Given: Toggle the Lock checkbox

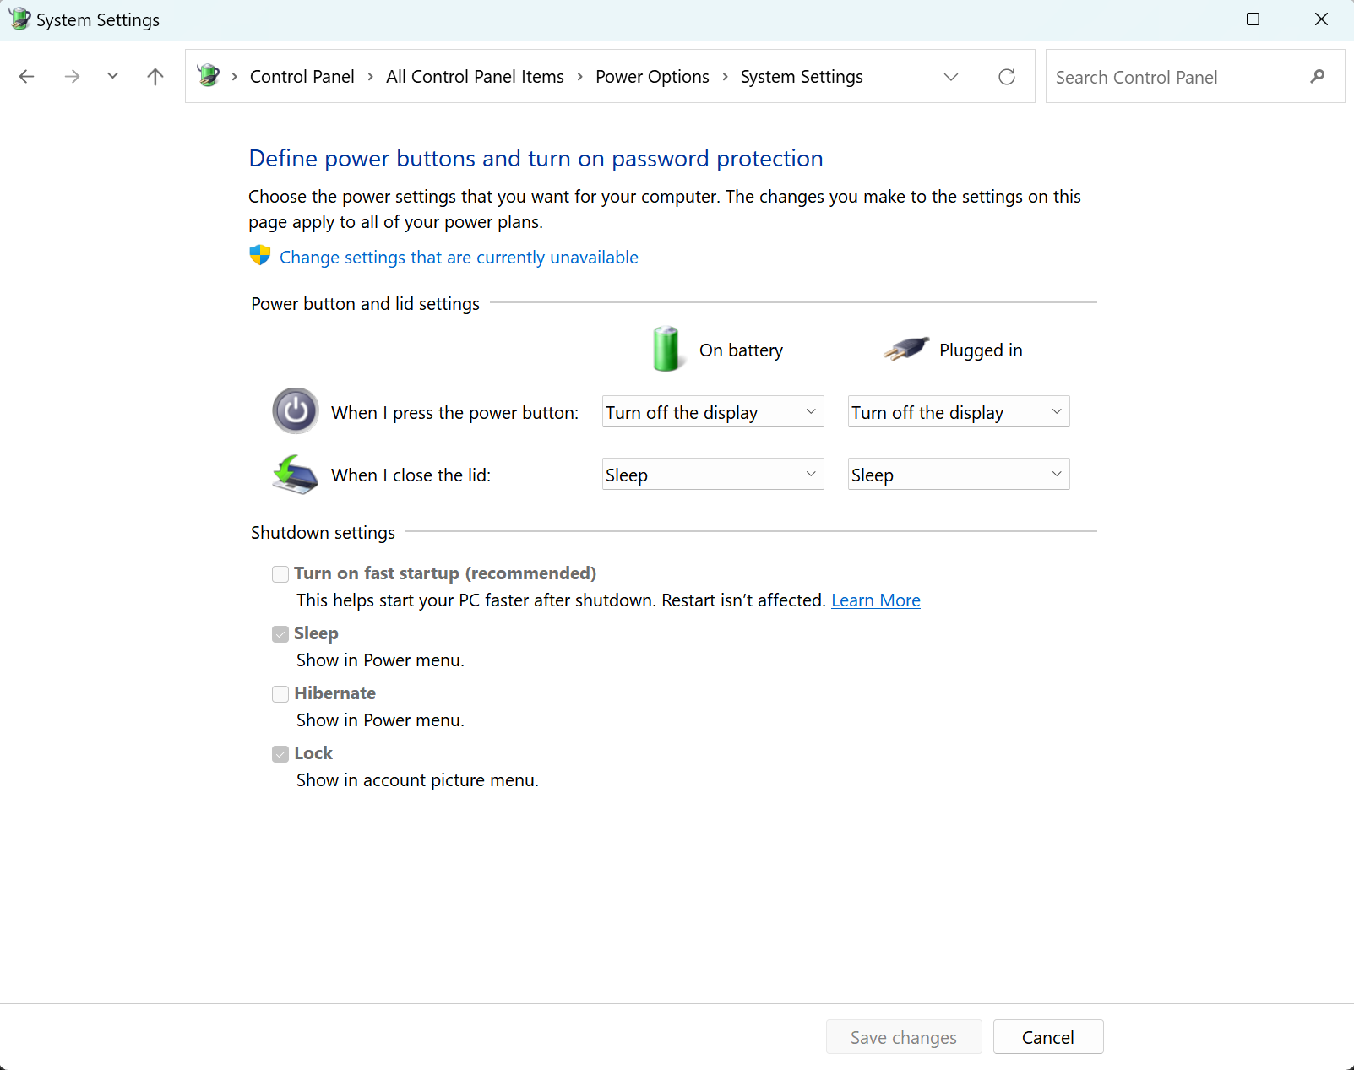Looking at the screenshot, I should pos(280,754).
